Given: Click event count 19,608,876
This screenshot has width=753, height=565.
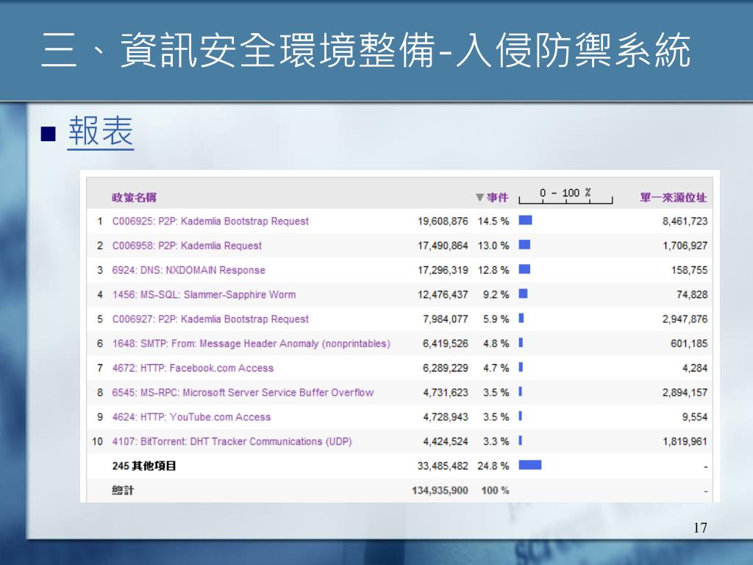Looking at the screenshot, I should coord(442,221).
